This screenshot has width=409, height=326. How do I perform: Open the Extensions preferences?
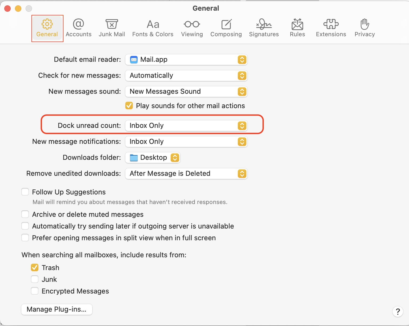pyautogui.click(x=331, y=28)
